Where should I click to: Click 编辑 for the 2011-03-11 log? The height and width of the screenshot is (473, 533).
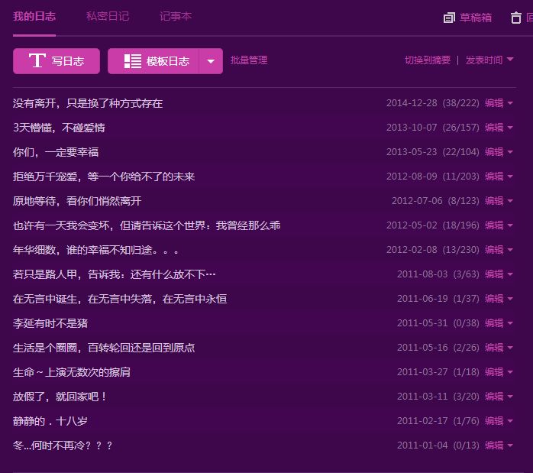click(x=494, y=397)
